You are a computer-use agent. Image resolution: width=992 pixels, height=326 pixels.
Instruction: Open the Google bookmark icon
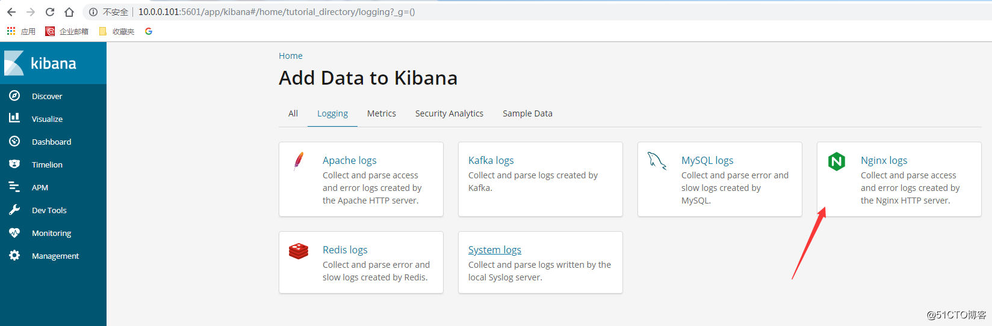click(x=149, y=31)
